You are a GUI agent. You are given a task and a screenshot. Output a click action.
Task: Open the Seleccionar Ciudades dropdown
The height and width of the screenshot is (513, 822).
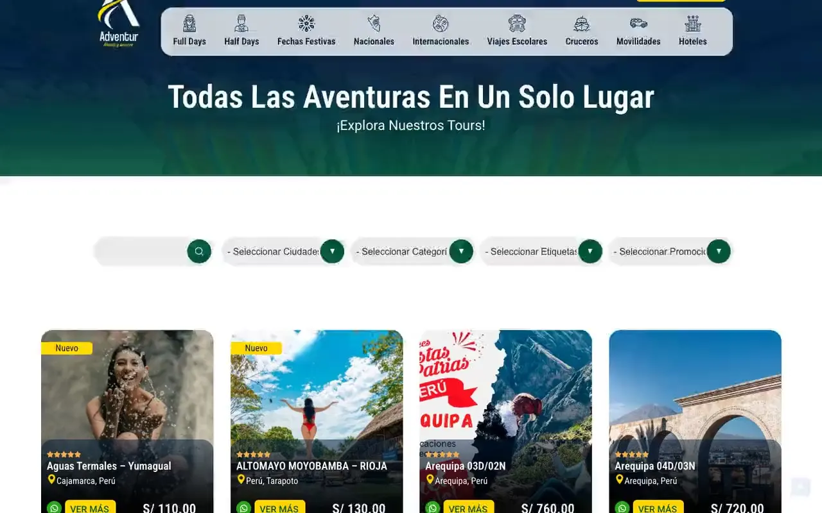click(x=283, y=251)
